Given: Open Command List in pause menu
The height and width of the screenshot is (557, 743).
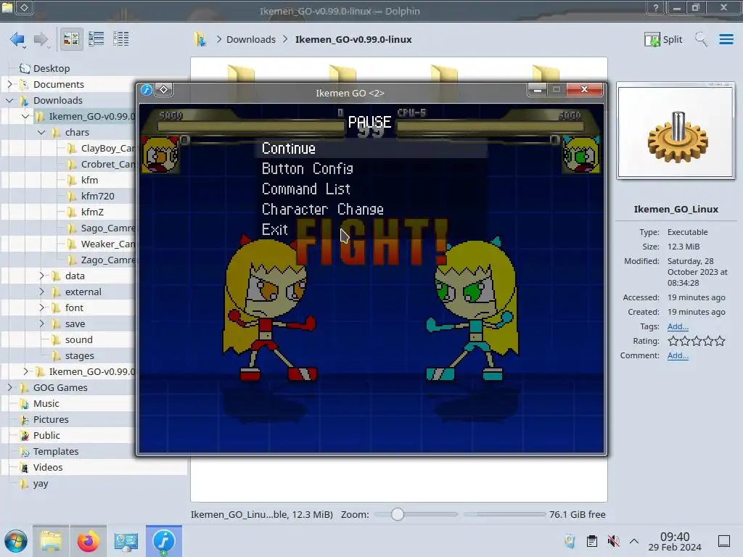Looking at the screenshot, I should (306, 189).
